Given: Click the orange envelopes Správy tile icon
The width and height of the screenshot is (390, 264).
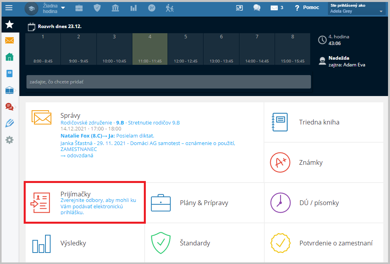Looking at the screenshot, I should (41, 117).
